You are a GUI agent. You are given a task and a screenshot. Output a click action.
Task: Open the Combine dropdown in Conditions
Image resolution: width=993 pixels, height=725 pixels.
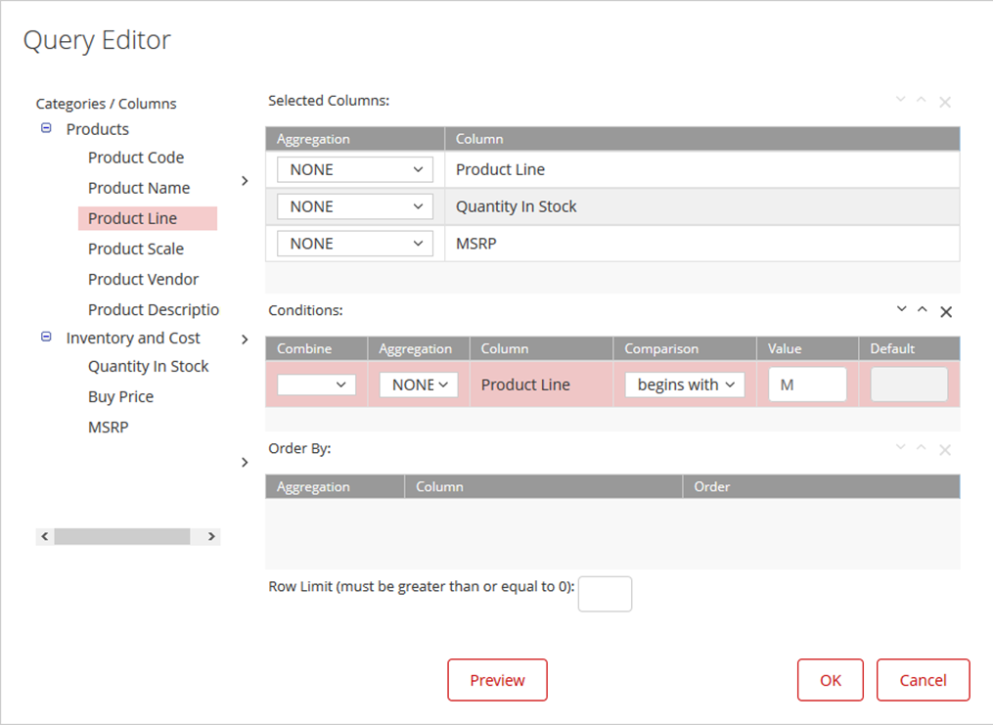click(x=316, y=385)
